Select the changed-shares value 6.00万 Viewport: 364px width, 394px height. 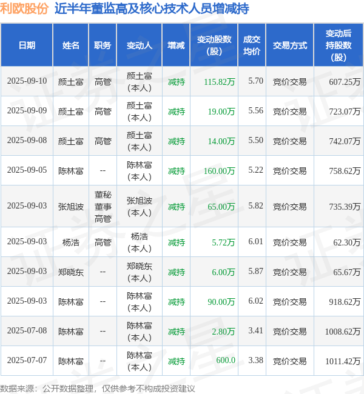click(223, 272)
